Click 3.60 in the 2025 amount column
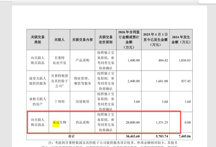Viewport: 216px width, 147px height. point(165,102)
